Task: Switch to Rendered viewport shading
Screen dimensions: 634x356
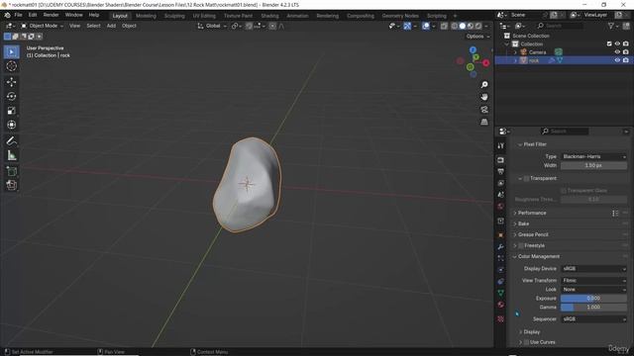Action: point(478,26)
